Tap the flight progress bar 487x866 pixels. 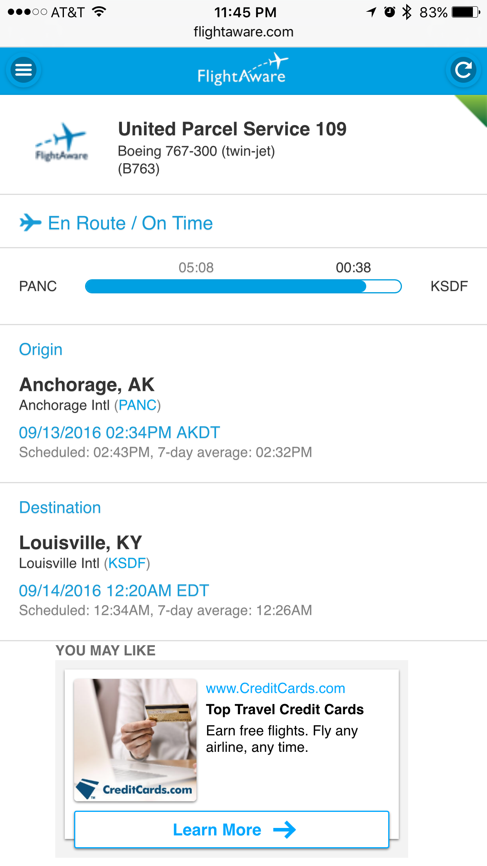(x=243, y=286)
